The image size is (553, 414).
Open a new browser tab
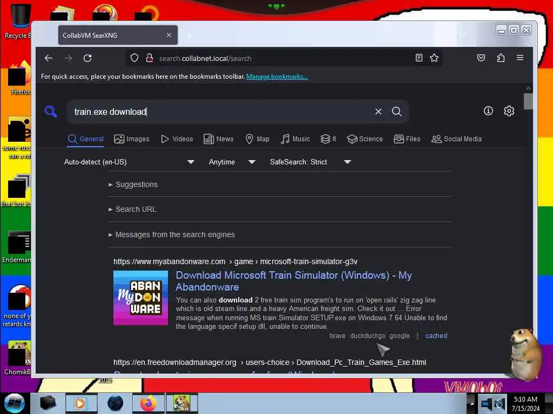pyautogui.click(x=190, y=36)
